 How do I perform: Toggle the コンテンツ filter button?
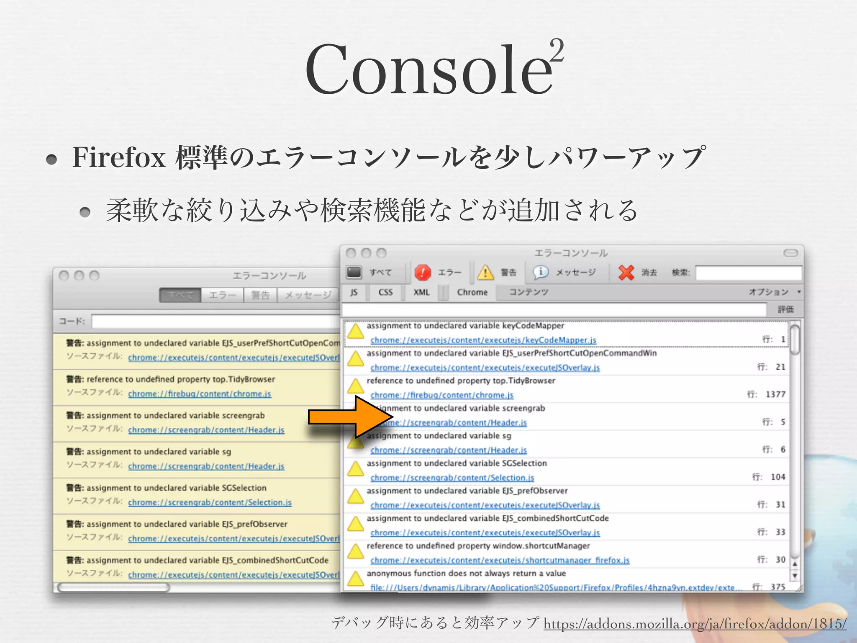[x=529, y=292]
